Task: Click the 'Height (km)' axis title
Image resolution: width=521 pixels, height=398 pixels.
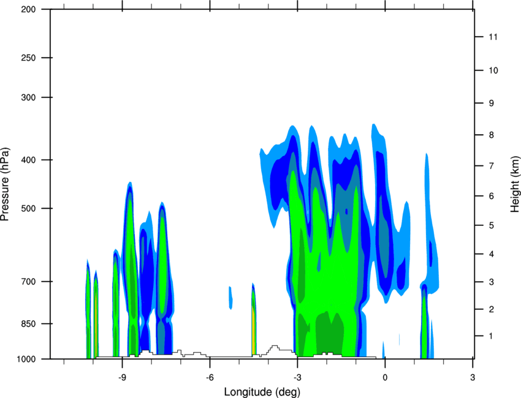Action: tap(515, 184)
